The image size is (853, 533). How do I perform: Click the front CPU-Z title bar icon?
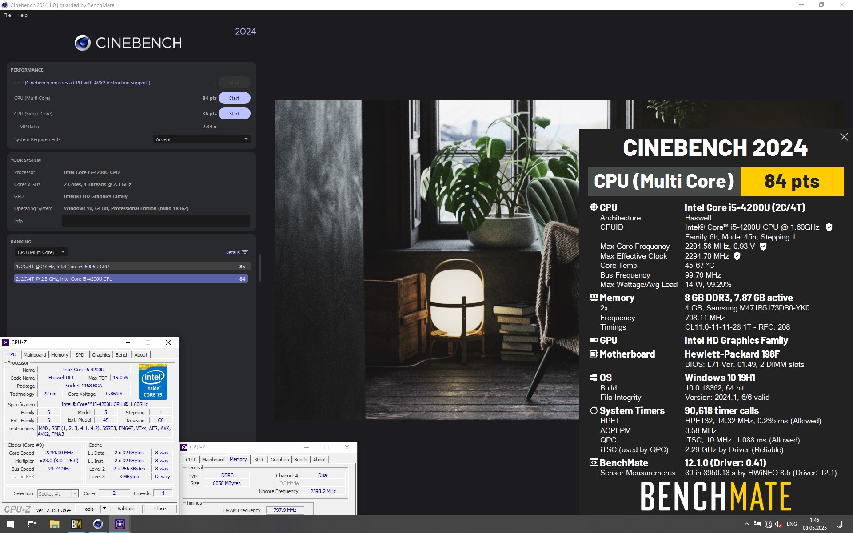6,342
